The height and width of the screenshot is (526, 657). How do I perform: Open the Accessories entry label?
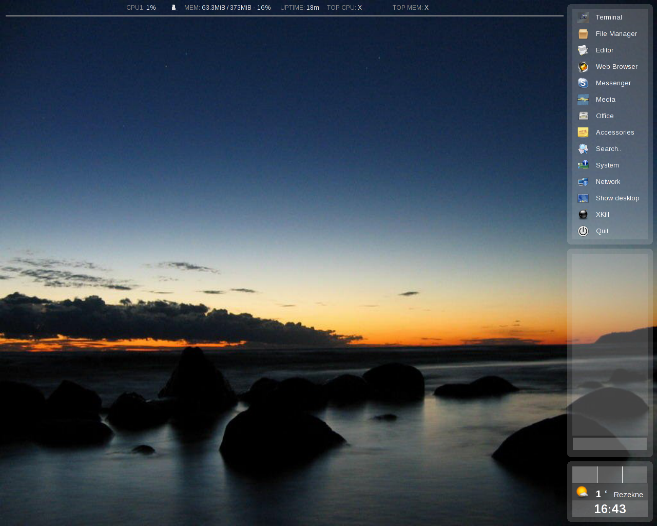pyautogui.click(x=615, y=133)
